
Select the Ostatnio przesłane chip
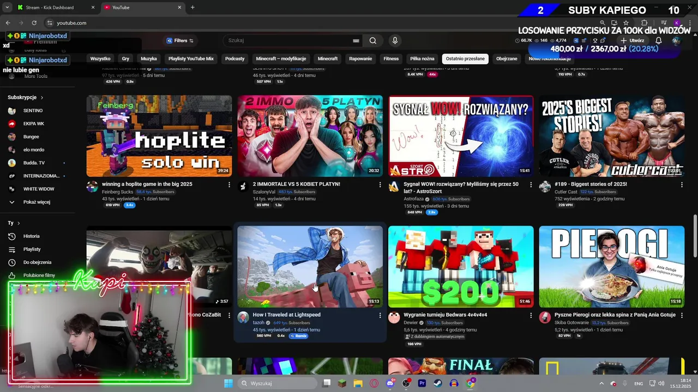coord(465,59)
